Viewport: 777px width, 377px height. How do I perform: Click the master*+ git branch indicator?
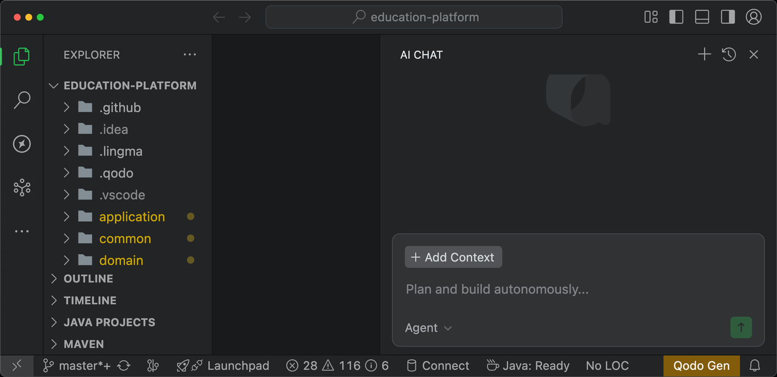pos(77,366)
